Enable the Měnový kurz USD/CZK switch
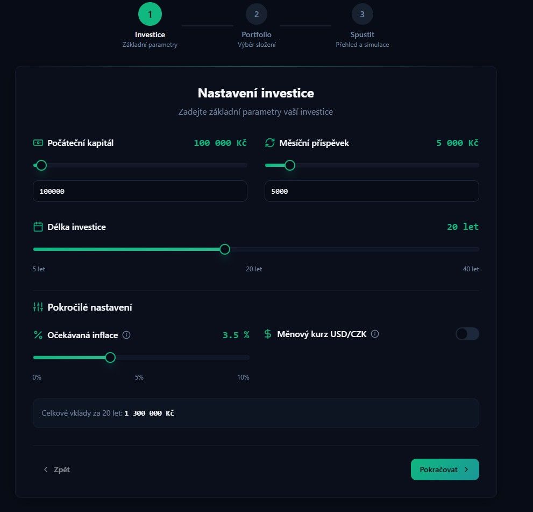 467,334
